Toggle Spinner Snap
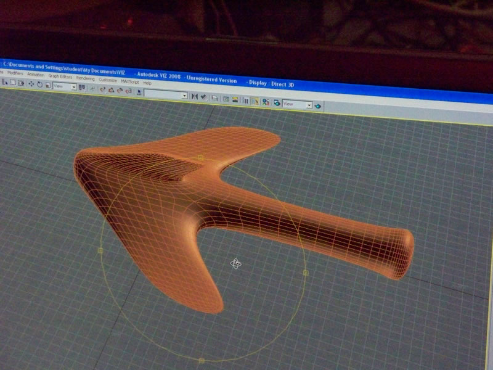The height and width of the screenshot is (370, 493). tap(128, 91)
